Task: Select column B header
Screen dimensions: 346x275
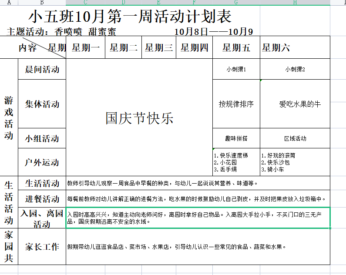Action: click(x=42, y=3)
